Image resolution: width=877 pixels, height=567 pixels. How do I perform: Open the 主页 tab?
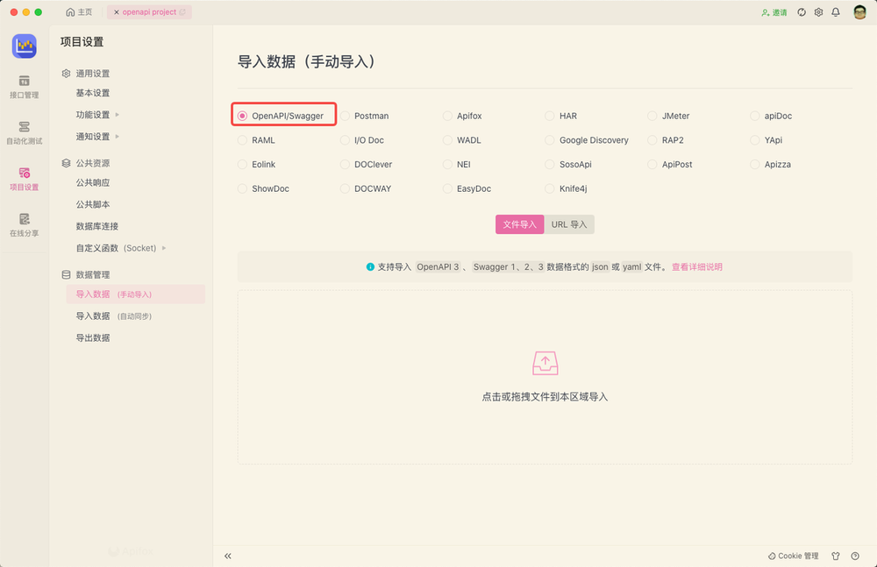79,12
